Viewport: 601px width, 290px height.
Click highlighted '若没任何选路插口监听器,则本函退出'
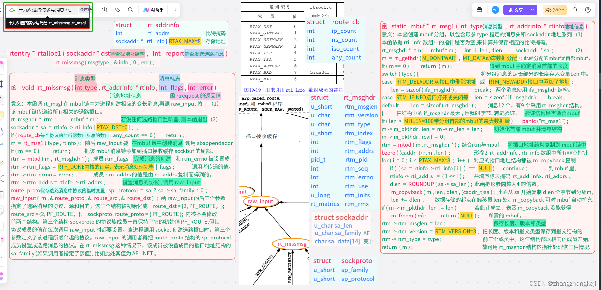click(164, 119)
